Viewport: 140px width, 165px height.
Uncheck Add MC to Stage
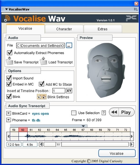point(41,84)
